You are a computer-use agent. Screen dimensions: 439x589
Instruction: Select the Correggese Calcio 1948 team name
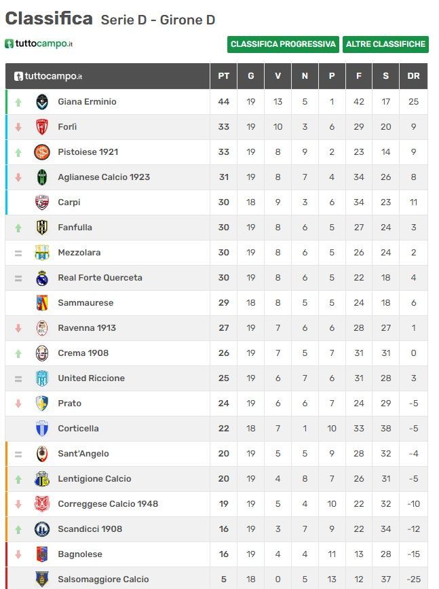pyautogui.click(x=108, y=503)
